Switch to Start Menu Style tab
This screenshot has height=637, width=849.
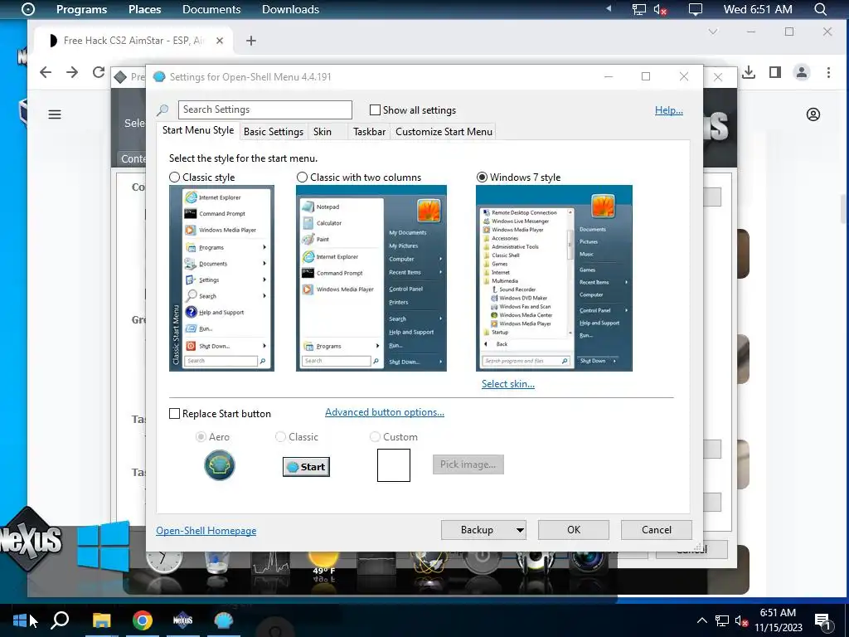[198, 130]
